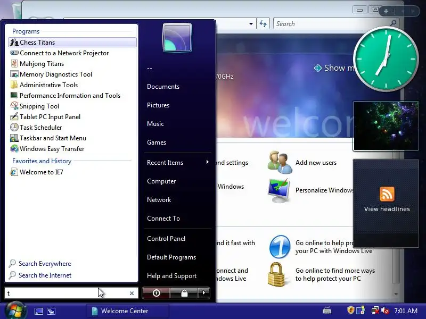Screen dimensions: 426x319
Task: Switch between windows Quick Launch icon
Action: [51, 311]
